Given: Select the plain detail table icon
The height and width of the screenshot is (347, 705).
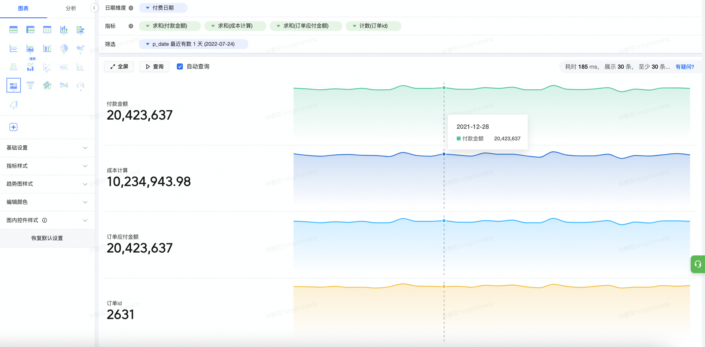Looking at the screenshot, I should (47, 30).
